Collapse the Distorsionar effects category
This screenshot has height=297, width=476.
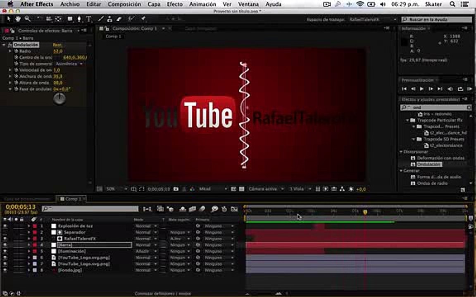(401, 151)
